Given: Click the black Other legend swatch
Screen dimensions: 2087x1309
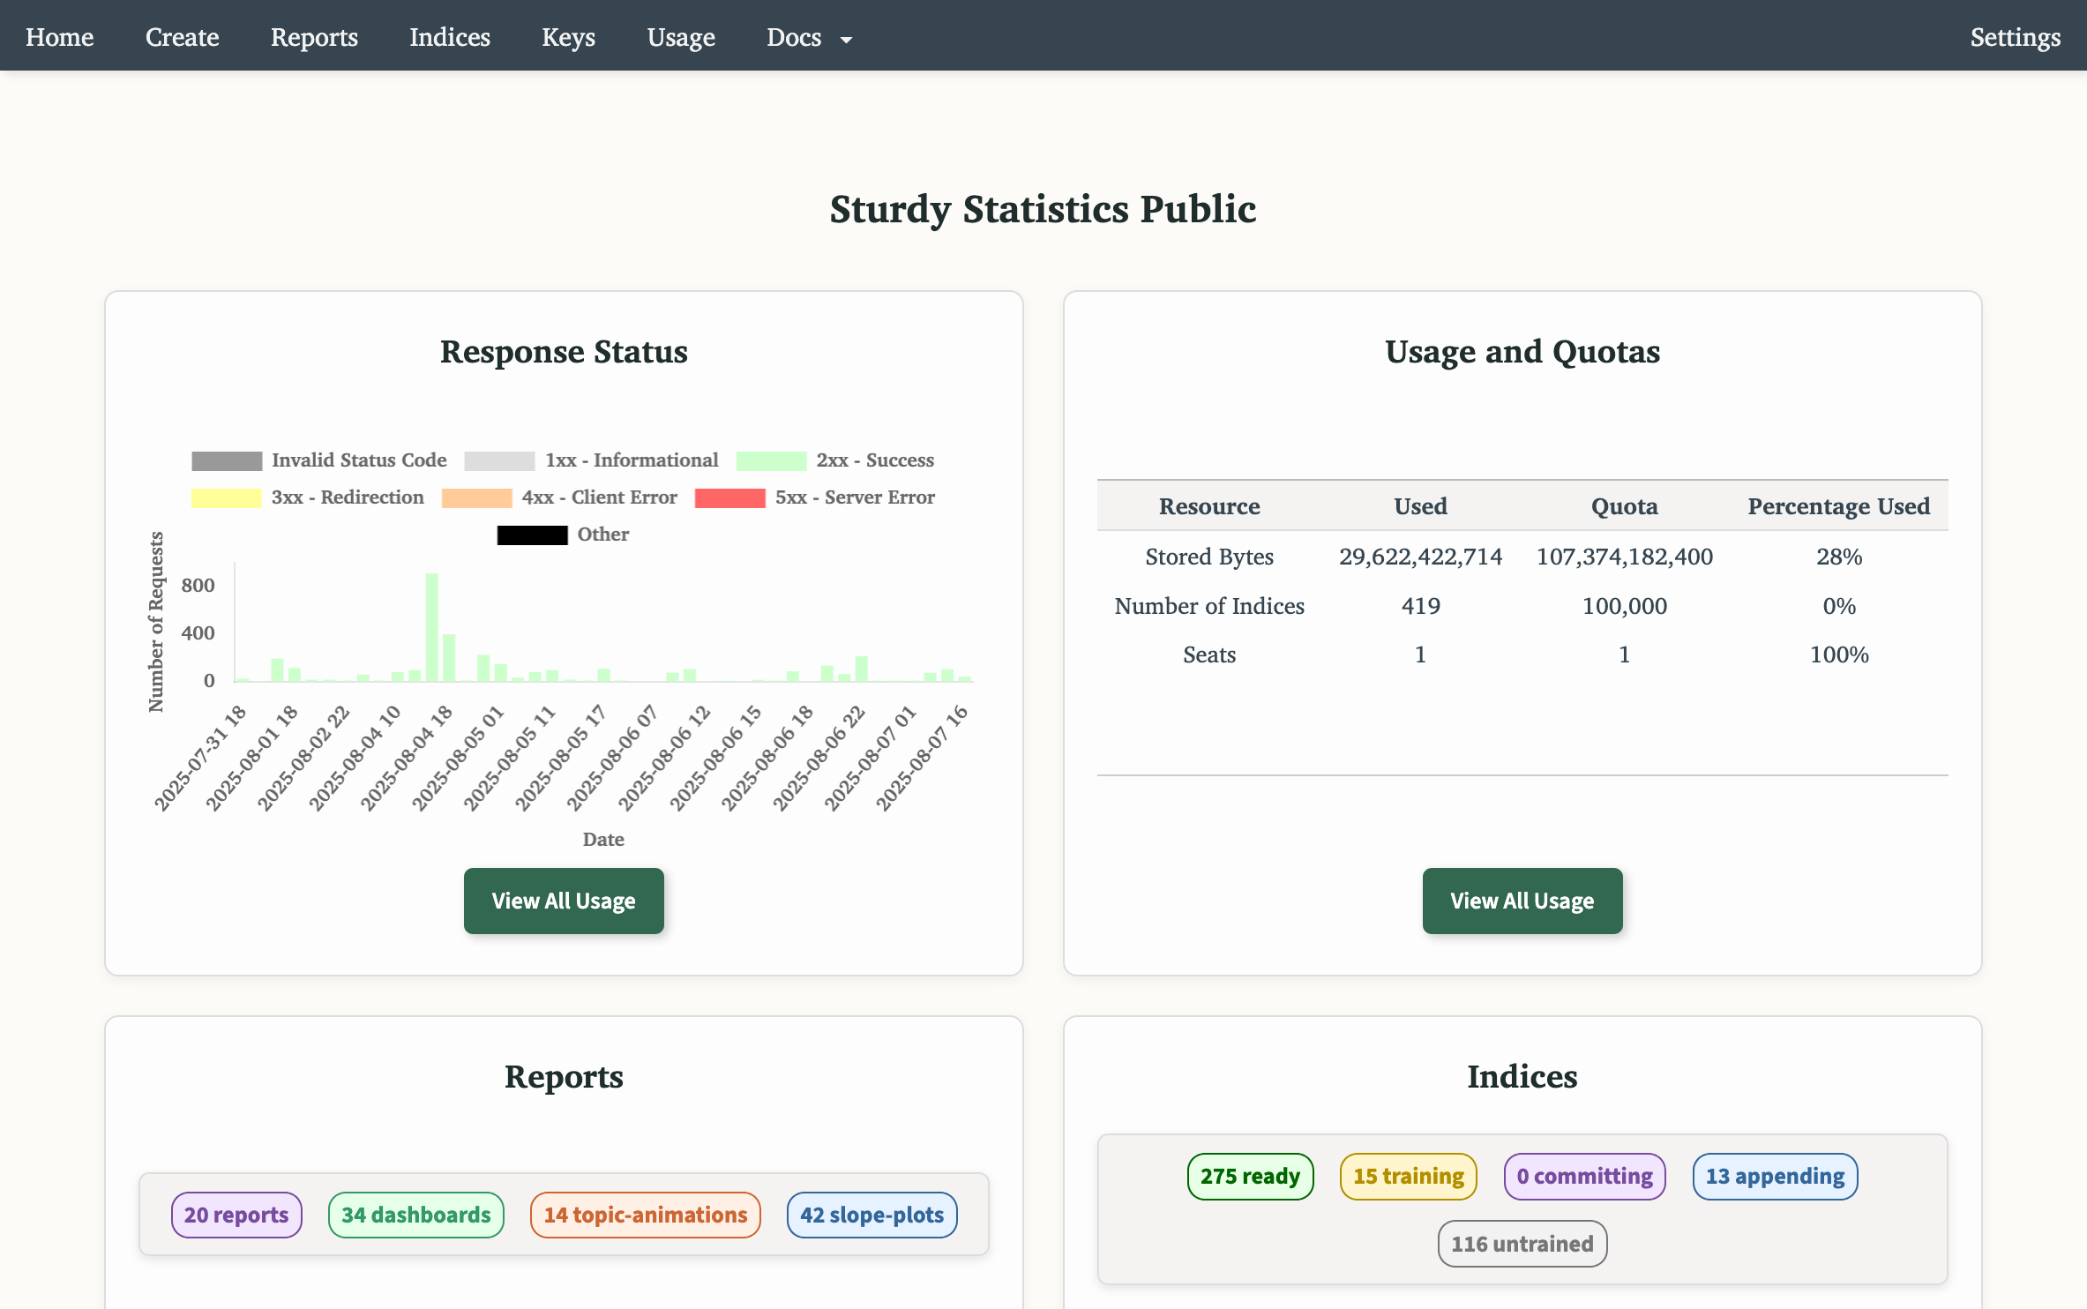Looking at the screenshot, I should [x=532, y=535].
